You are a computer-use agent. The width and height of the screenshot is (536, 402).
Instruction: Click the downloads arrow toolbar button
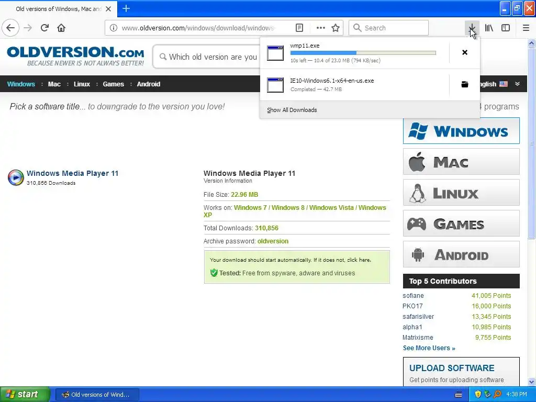(x=472, y=28)
